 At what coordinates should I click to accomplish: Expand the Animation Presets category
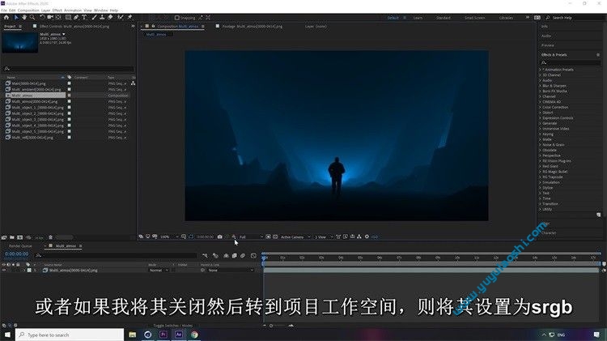541,70
